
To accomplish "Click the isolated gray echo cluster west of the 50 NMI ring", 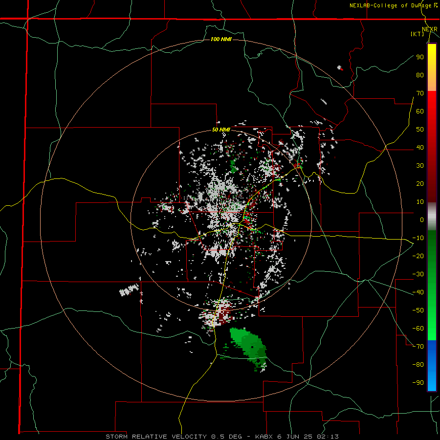I will 129,290.
